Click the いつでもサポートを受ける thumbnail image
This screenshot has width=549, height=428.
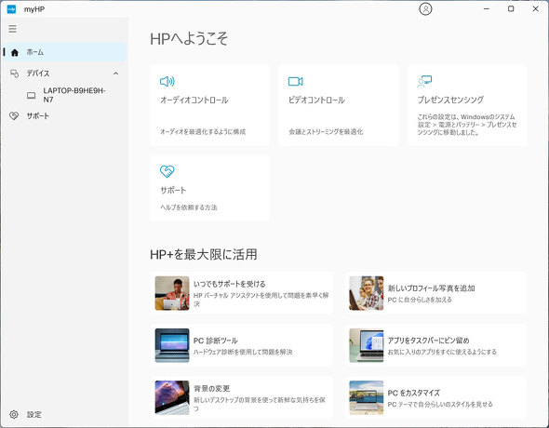(172, 293)
